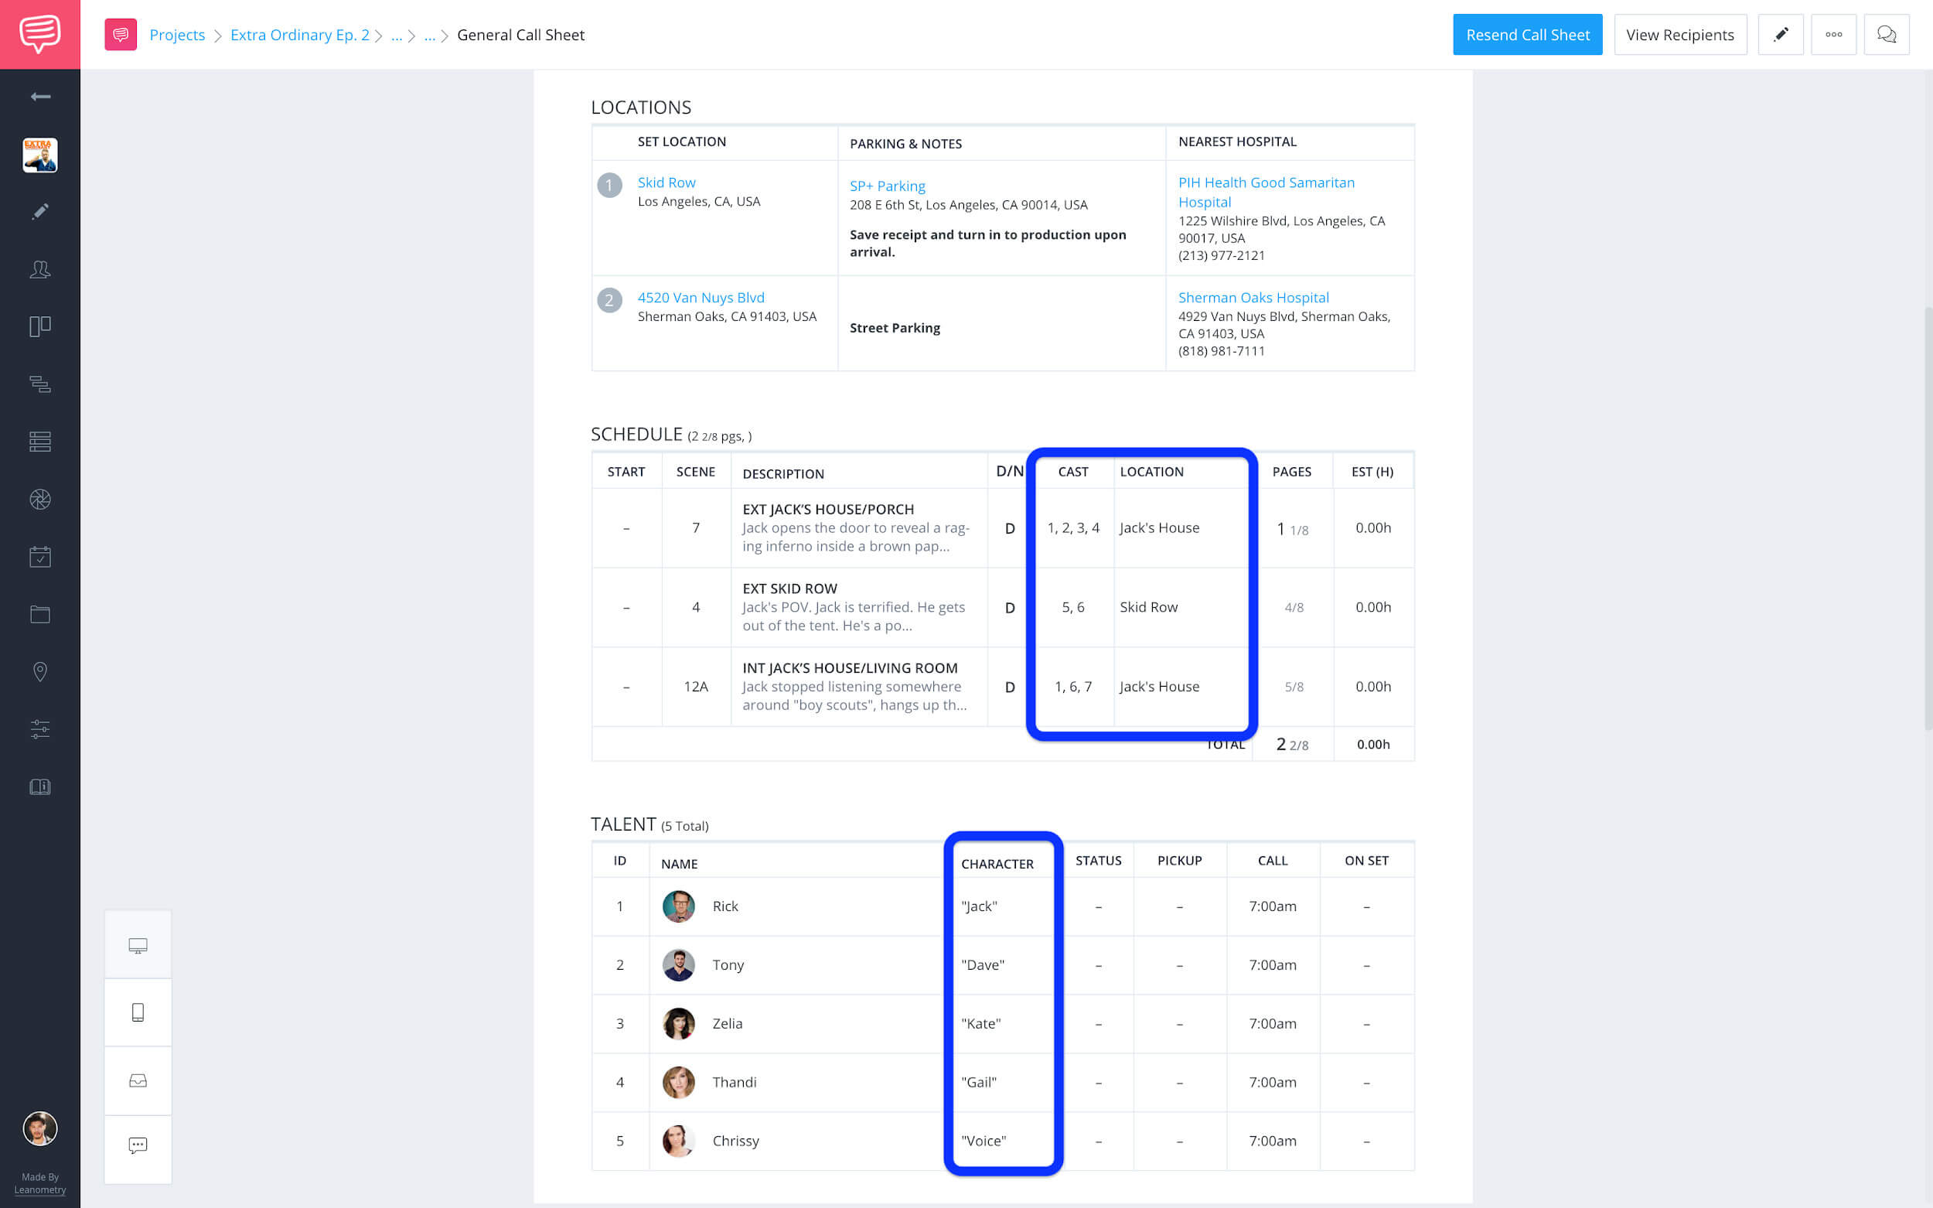Click the back arrow navigation icon
This screenshot has width=1933, height=1208.
click(x=39, y=94)
